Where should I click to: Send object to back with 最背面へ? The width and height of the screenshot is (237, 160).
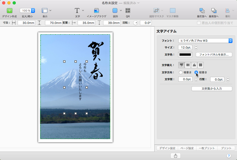pos(214,11)
